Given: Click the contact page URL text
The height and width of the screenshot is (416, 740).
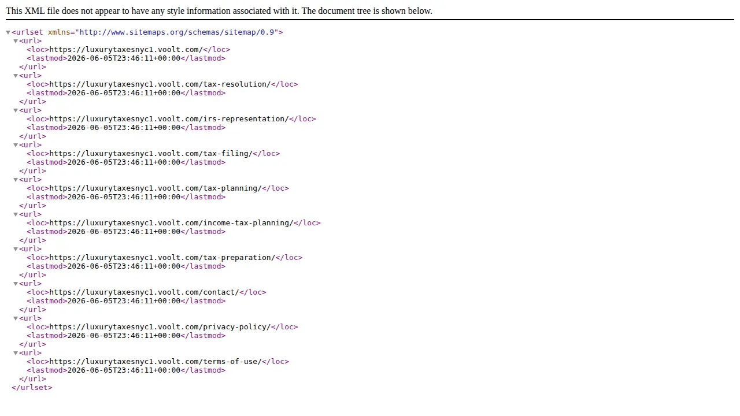Looking at the screenshot, I should click(x=144, y=292).
